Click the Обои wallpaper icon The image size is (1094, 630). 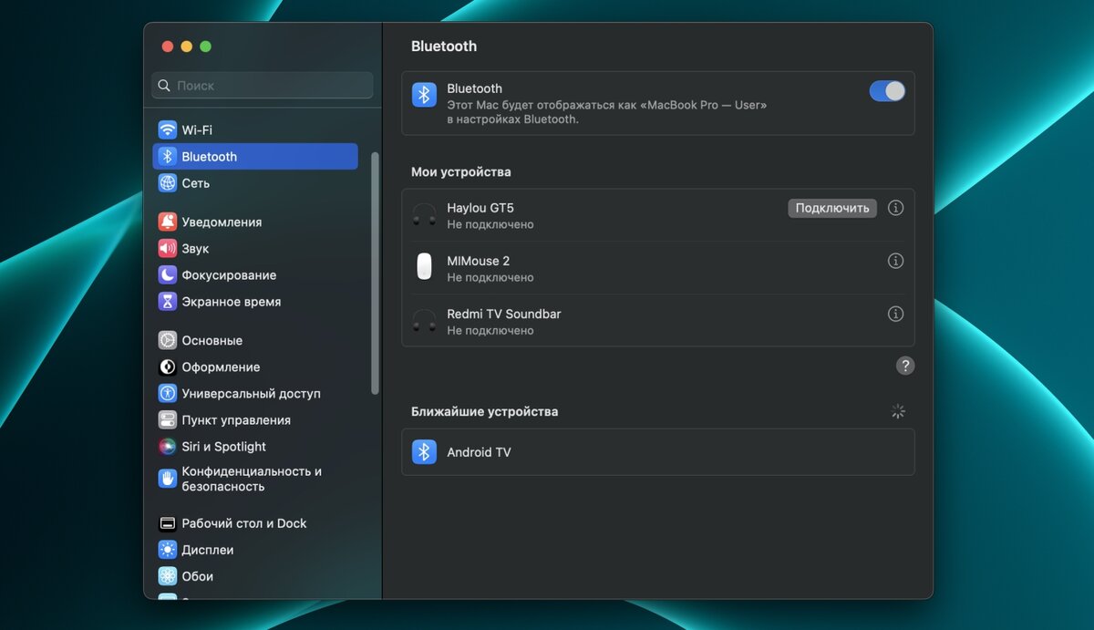167,576
